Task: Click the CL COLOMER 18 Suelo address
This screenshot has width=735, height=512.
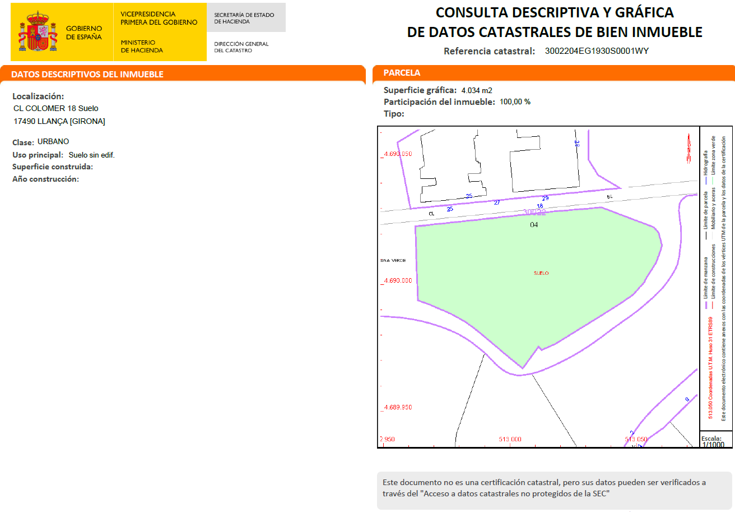Action: (x=56, y=108)
